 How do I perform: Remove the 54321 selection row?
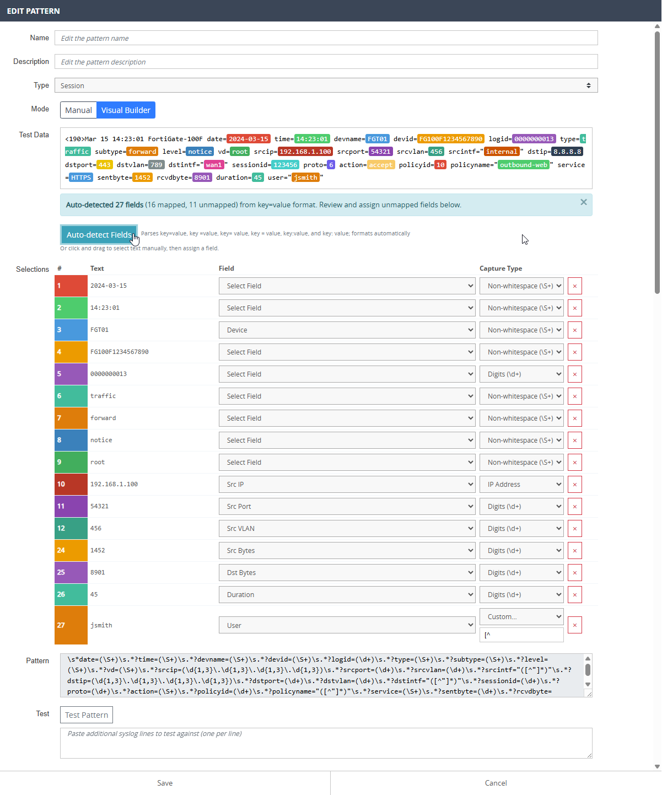coord(575,507)
